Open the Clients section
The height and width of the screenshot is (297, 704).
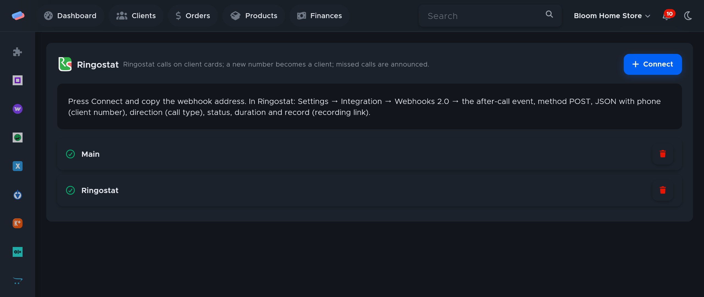click(x=136, y=16)
